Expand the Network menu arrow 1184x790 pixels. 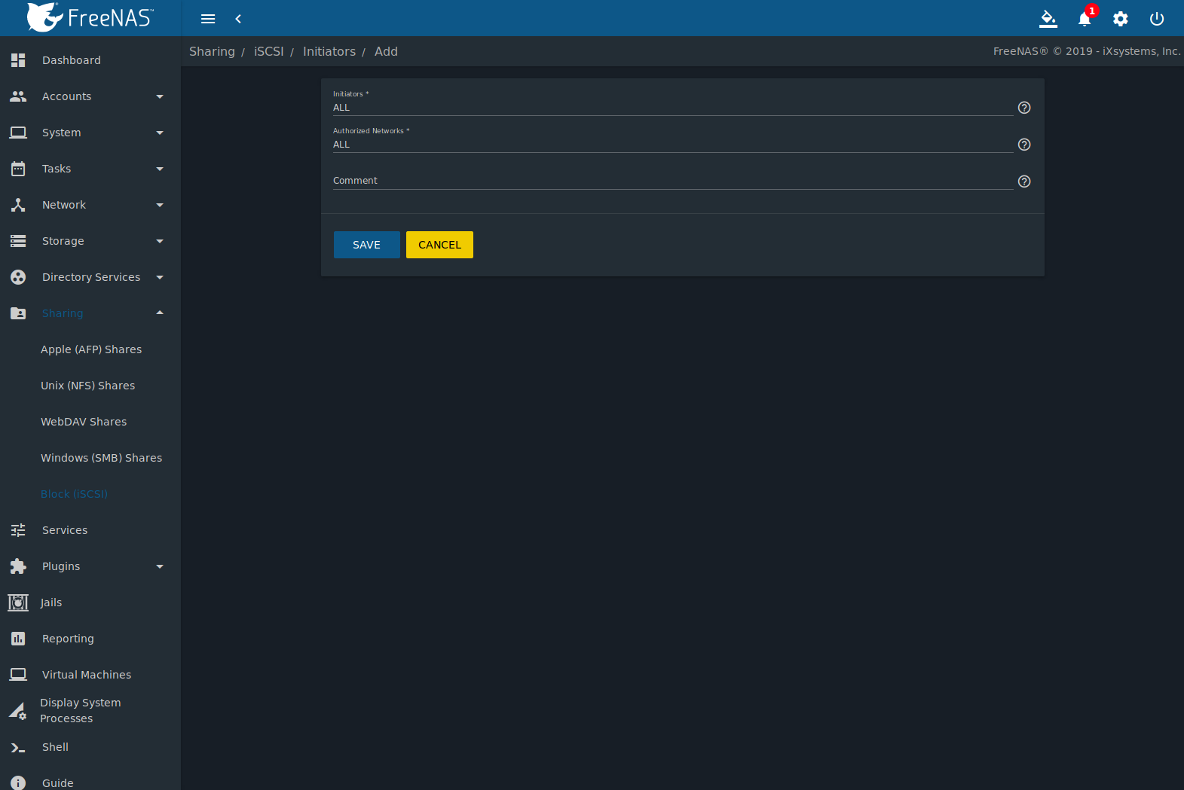pyautogui.click(x=160, y=205)
